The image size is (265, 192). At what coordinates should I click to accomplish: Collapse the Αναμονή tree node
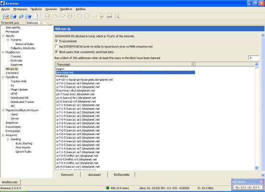pyautogui.click(x=3, y=135)
